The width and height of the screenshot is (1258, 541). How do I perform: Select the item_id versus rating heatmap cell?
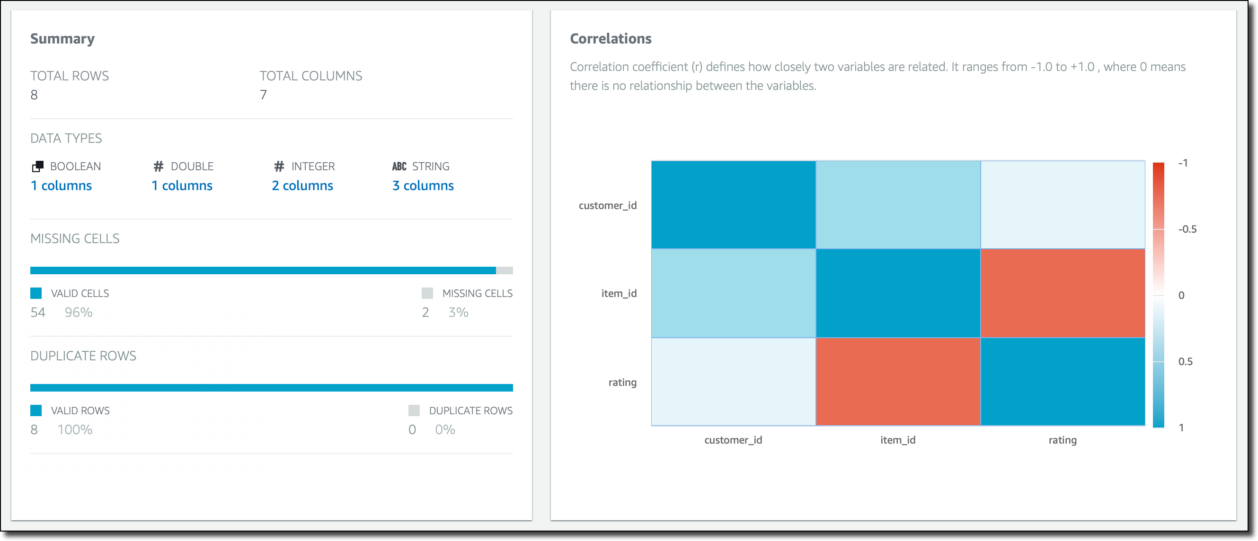coord(1063,293)
